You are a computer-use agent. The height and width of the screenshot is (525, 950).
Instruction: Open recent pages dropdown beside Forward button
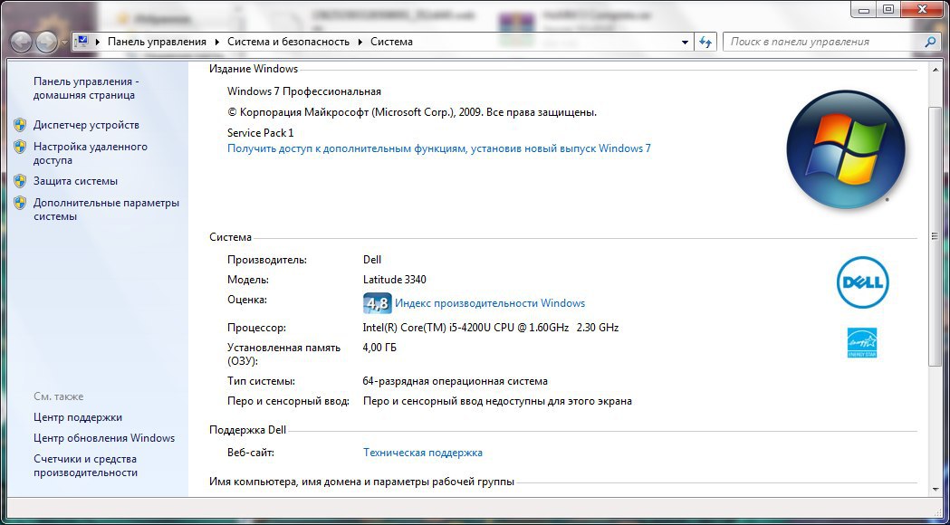[64, 43]
